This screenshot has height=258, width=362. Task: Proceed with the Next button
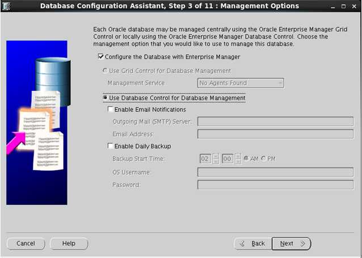point(292,243)
